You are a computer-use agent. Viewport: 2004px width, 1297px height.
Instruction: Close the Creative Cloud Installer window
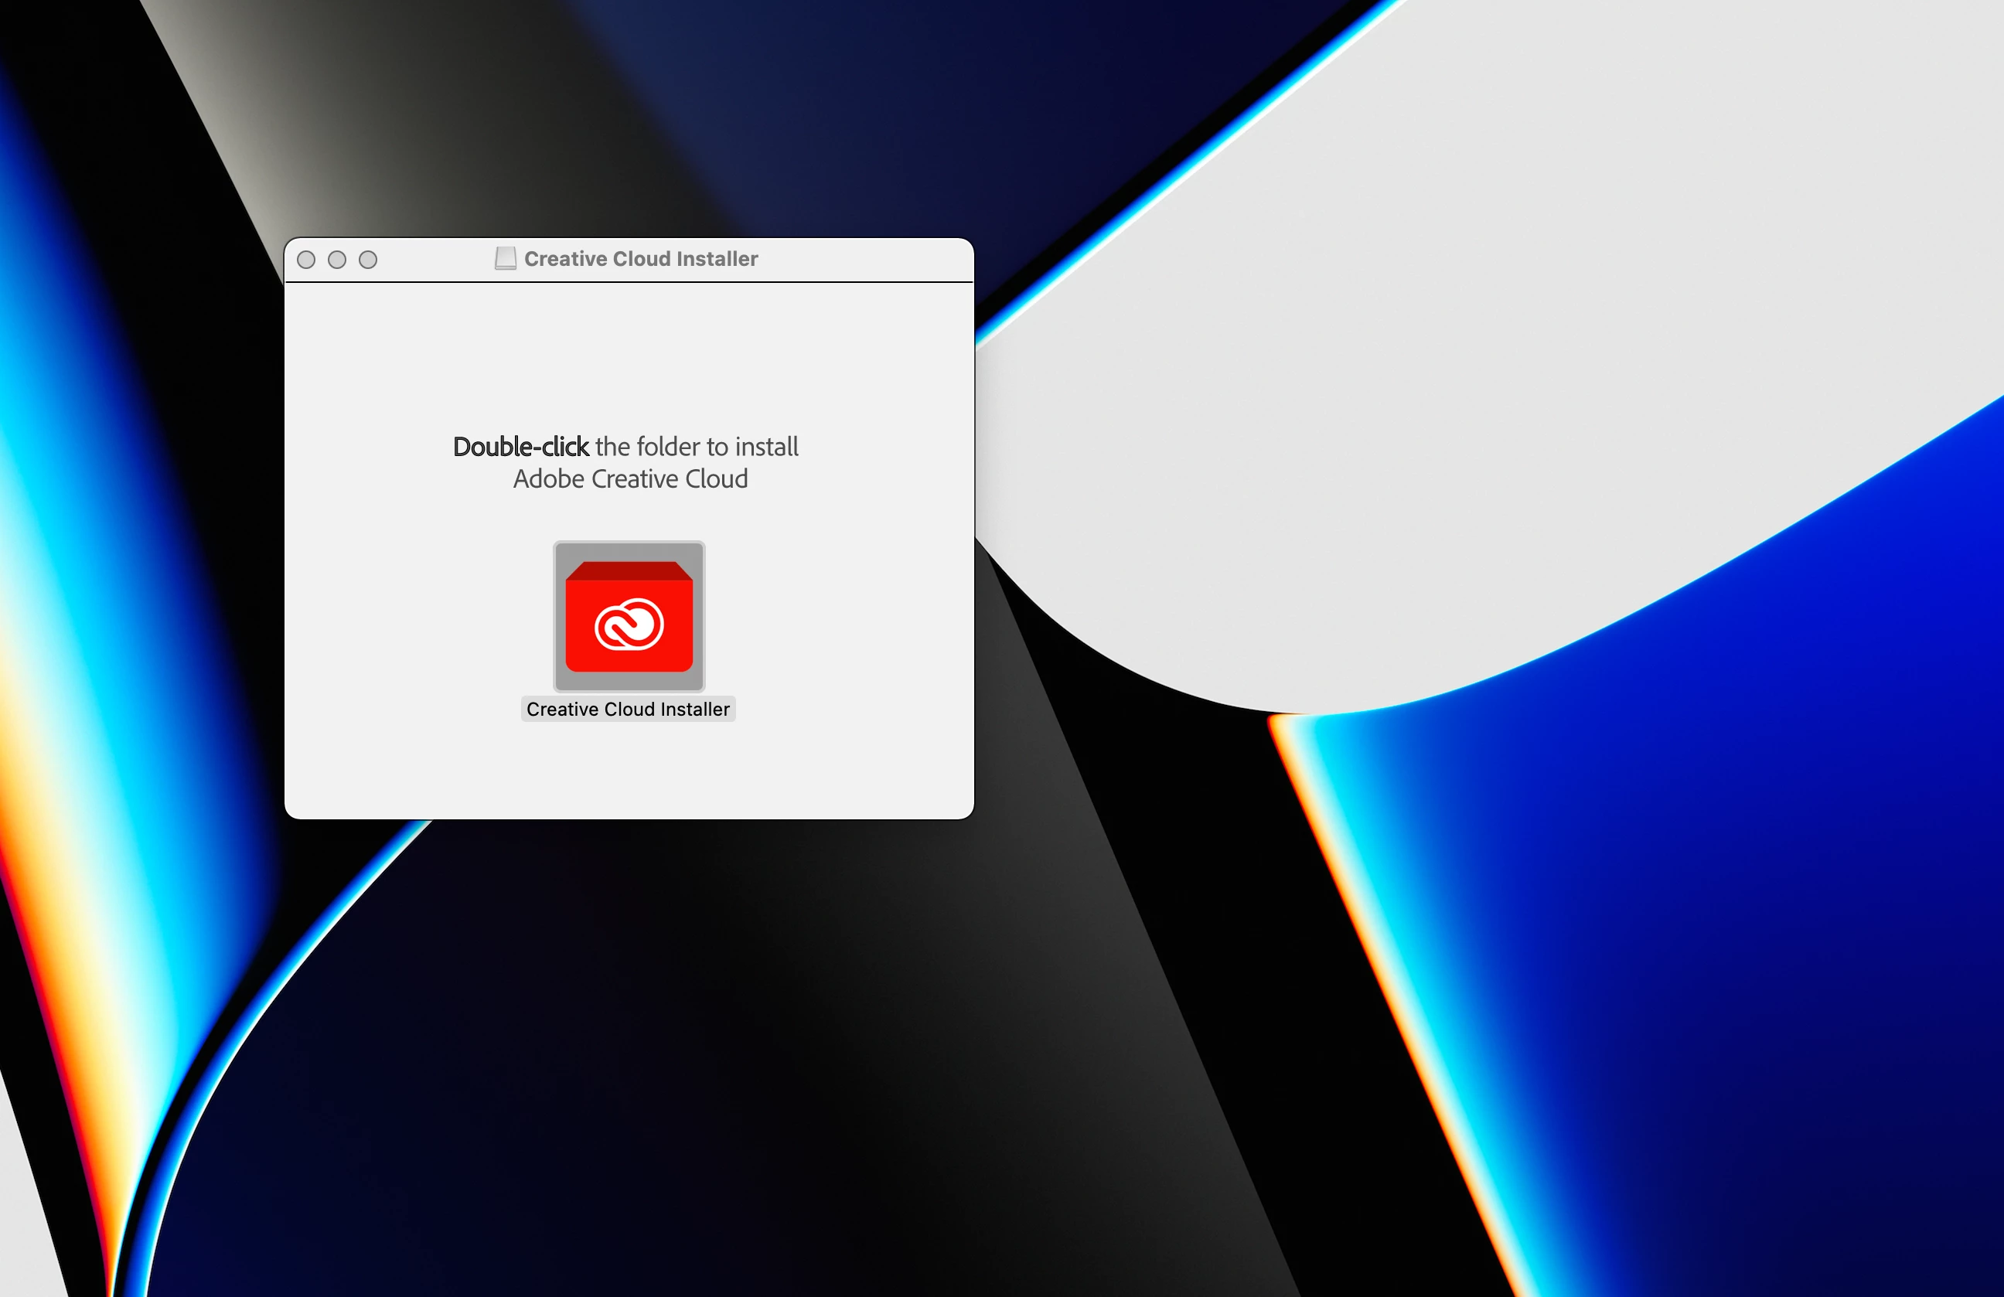(x=306, y=260)
